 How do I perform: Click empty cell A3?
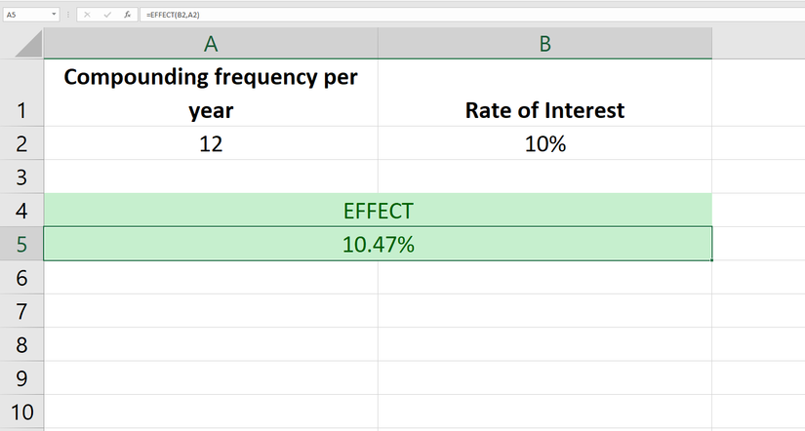coord(211,177)
